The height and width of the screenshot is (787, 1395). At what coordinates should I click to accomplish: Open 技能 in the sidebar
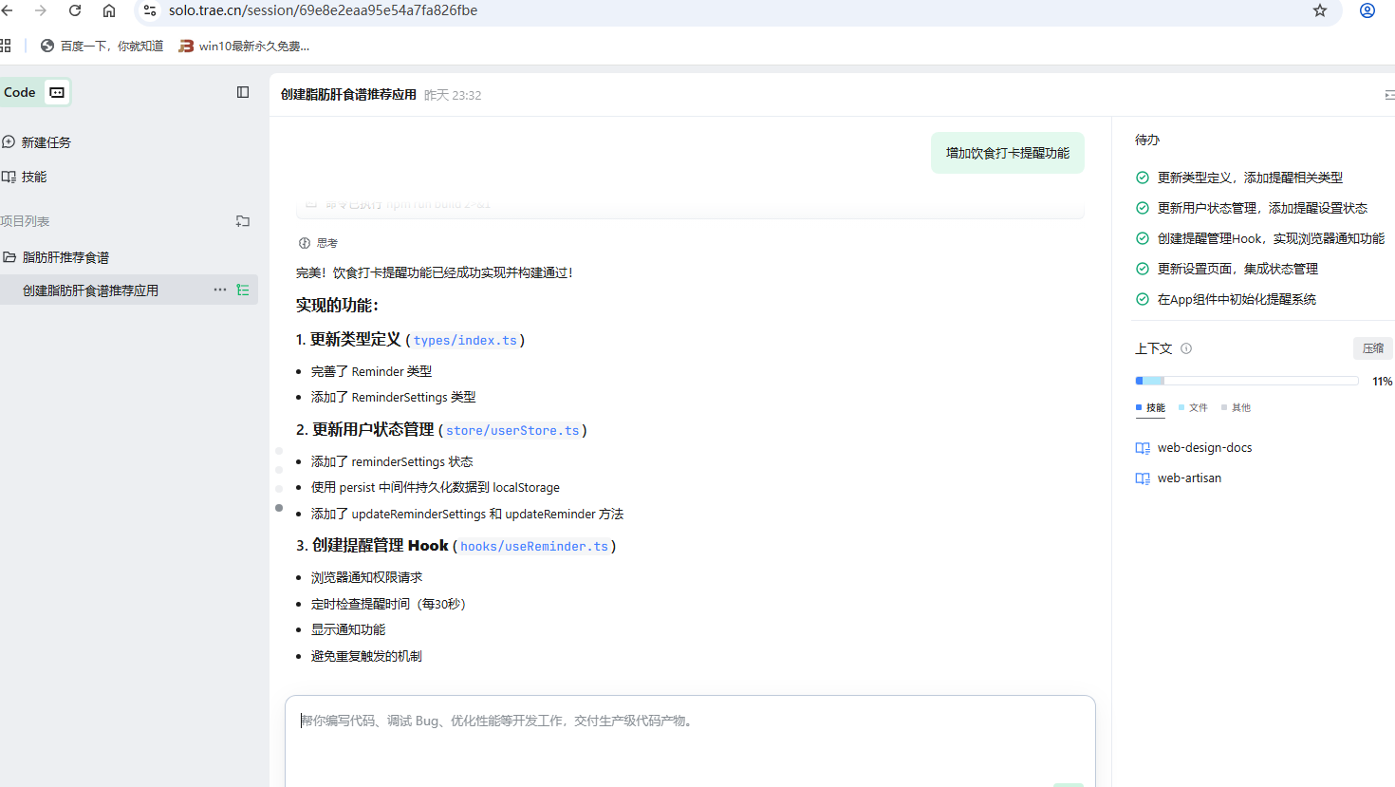[x=33, y=177]
